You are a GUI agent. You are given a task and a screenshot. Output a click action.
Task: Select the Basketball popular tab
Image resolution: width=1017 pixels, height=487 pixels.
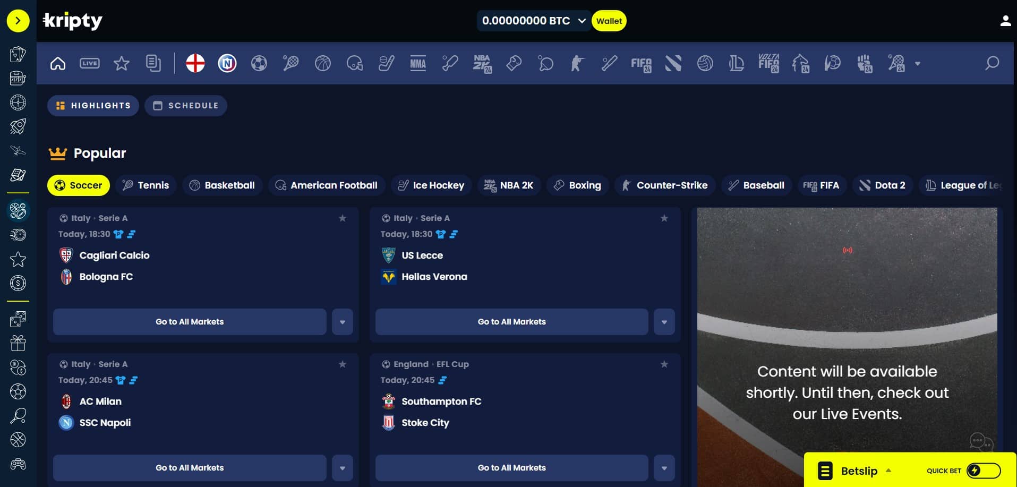(x=222, y=185)
